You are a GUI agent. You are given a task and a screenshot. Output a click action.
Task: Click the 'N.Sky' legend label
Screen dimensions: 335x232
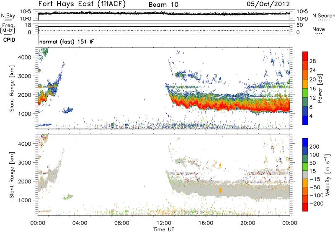pos(8,15)
